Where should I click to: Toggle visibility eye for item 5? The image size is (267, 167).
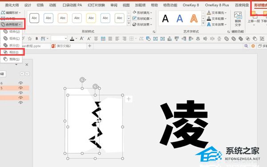(x=20, y=88)
